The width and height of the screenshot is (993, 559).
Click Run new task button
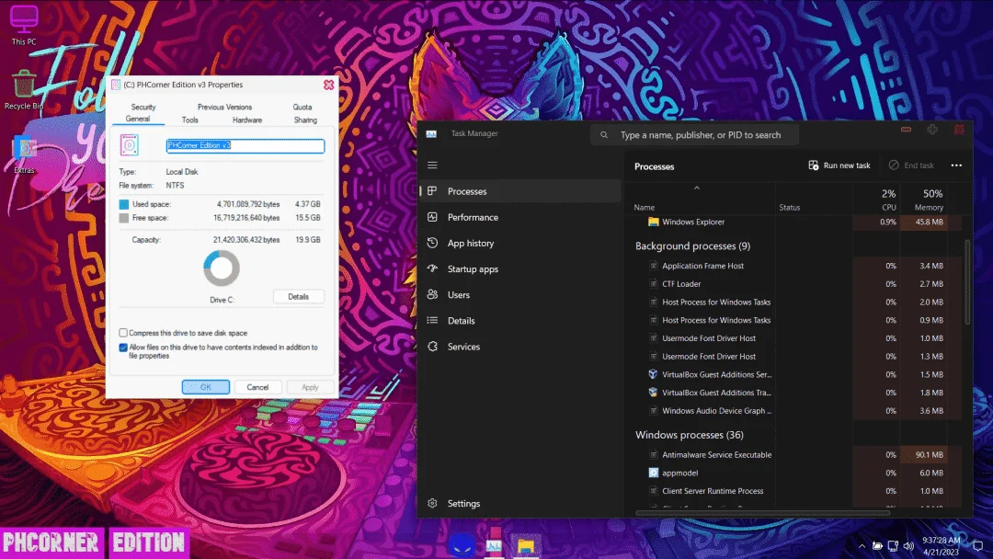839,165
